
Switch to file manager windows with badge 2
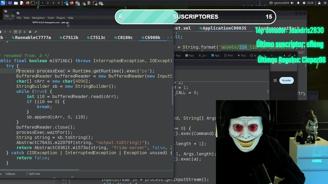pos(101,3)
